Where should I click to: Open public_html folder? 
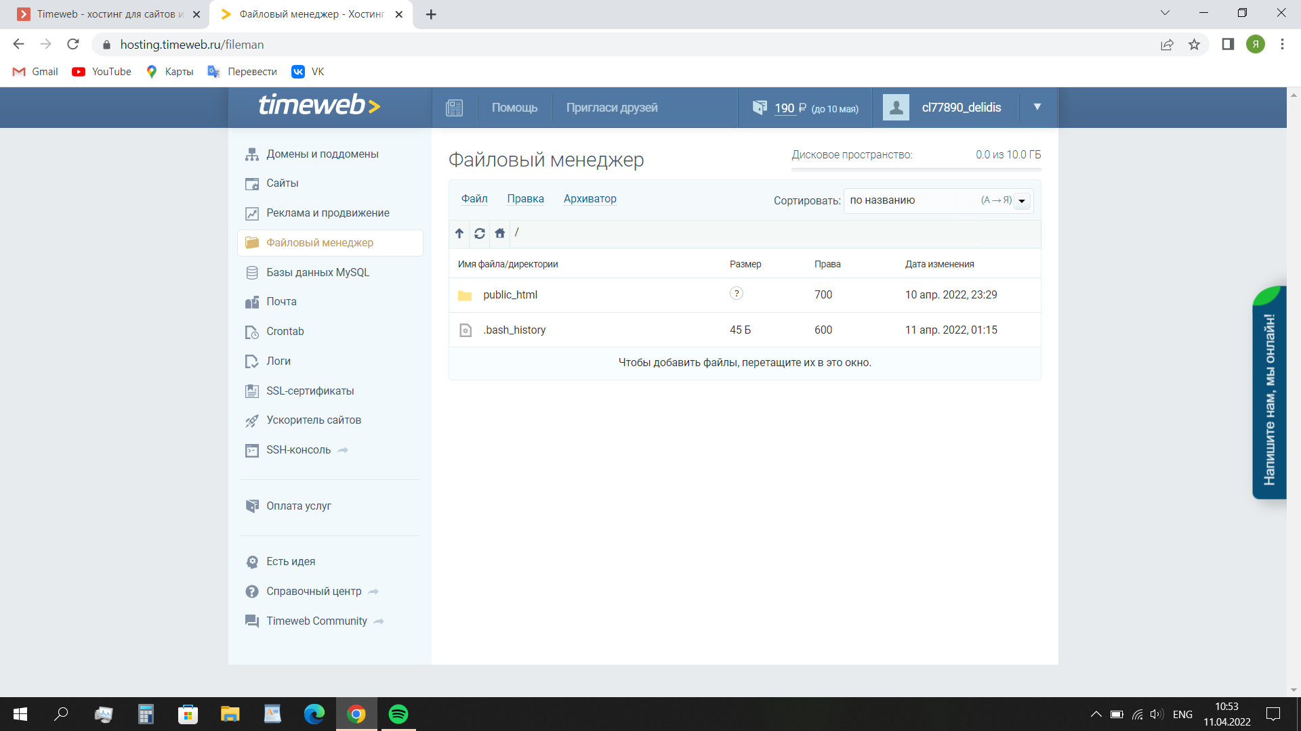pos(510,295)
